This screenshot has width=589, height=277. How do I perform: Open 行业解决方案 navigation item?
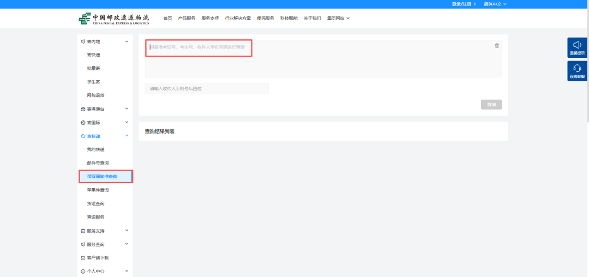pyautogui.click(x=238, y=19)
